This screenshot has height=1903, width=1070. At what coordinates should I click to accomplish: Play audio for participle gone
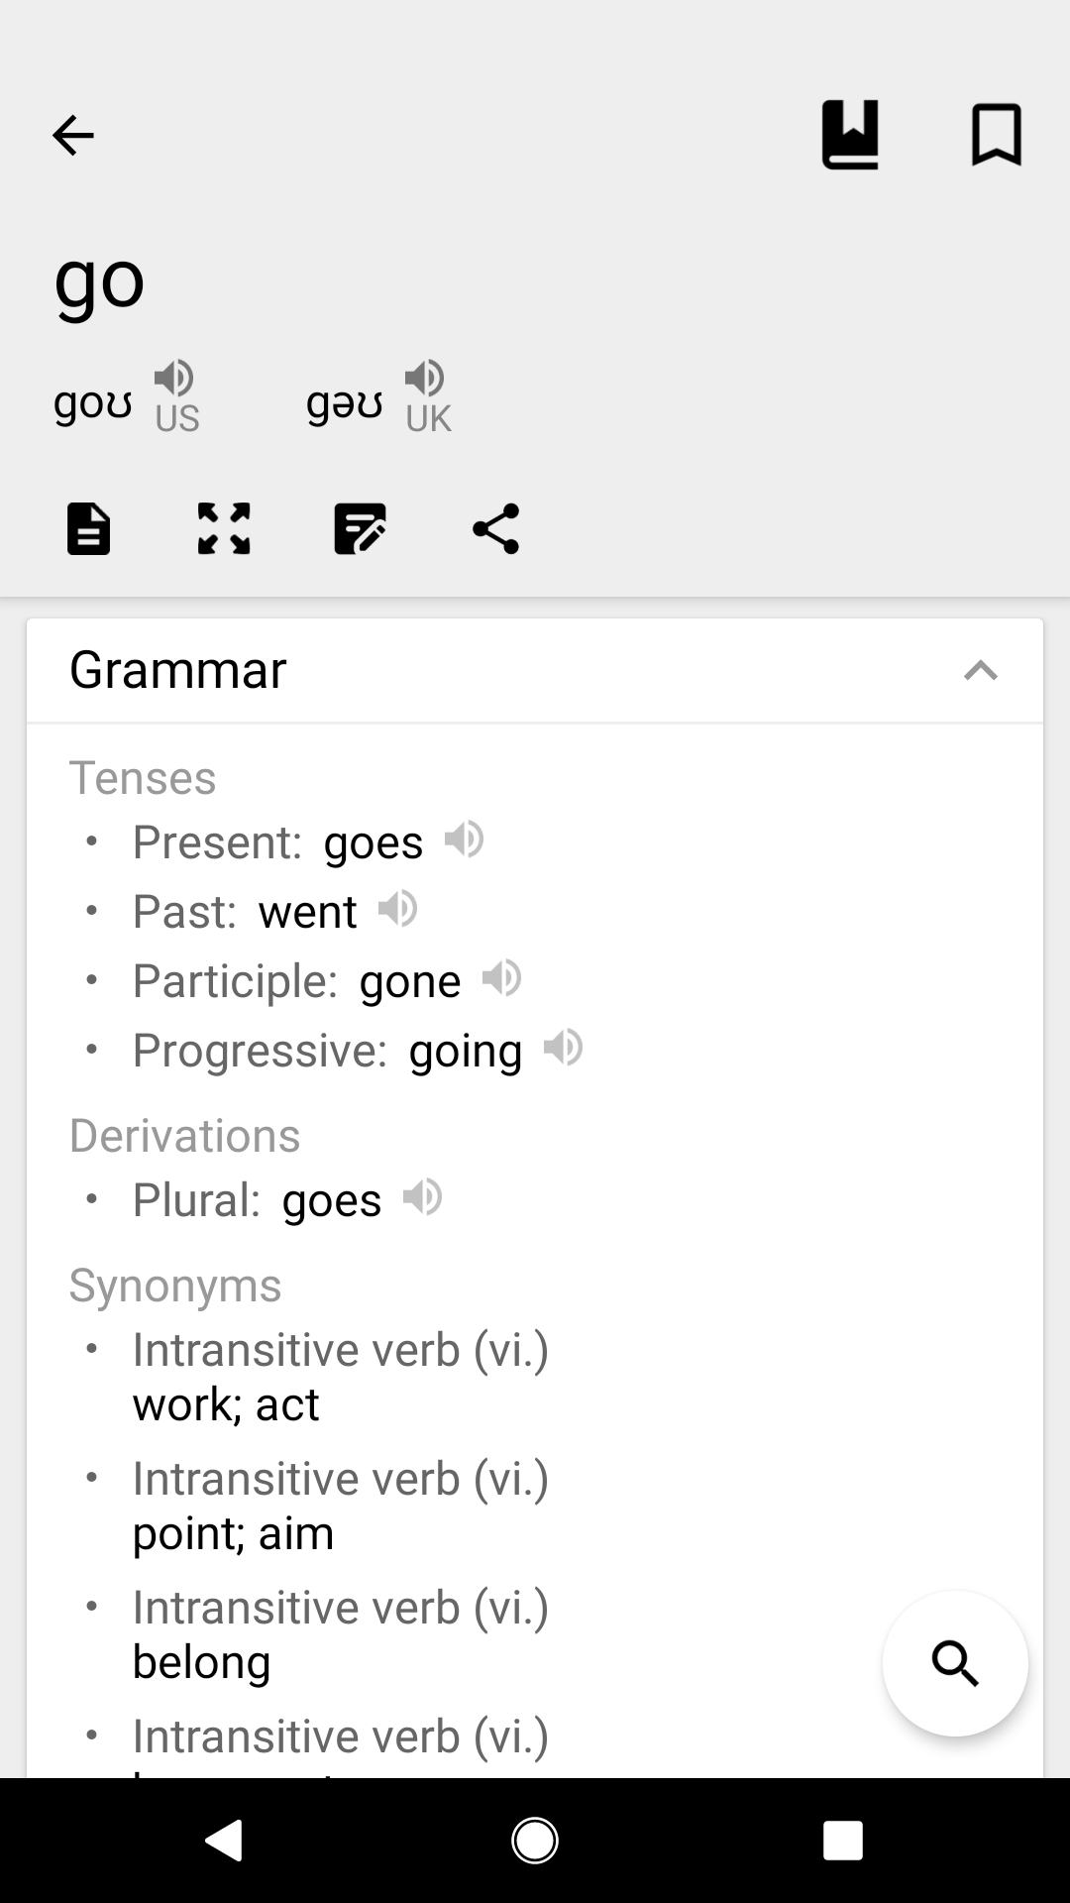point(501,978)
